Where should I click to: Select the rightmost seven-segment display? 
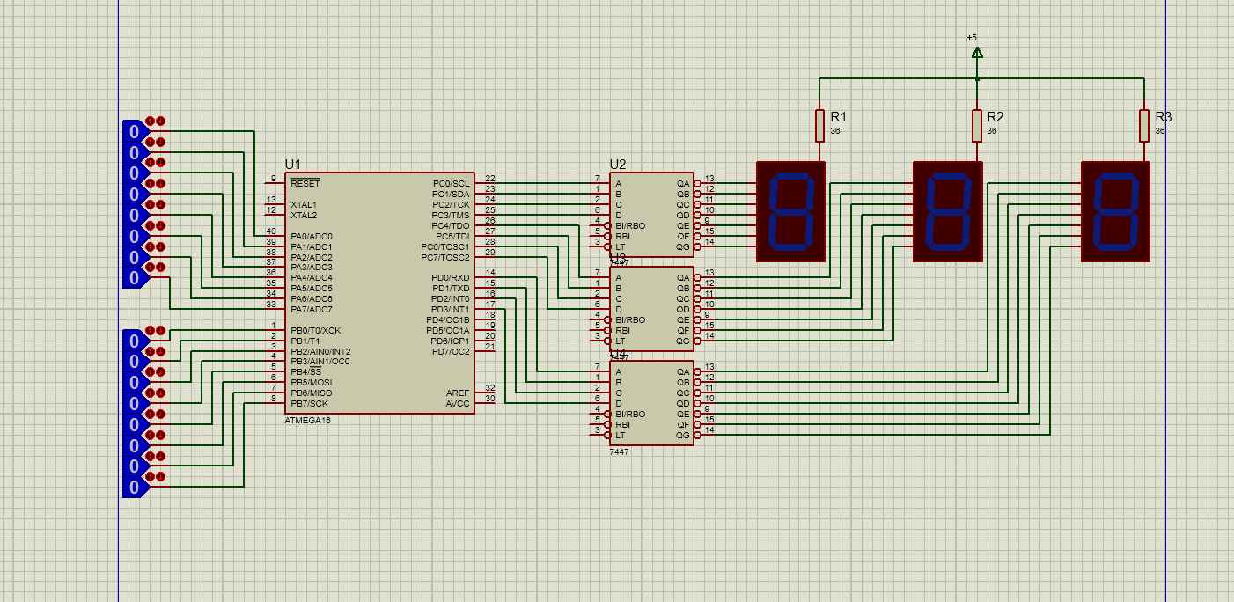pos(1115,211)
